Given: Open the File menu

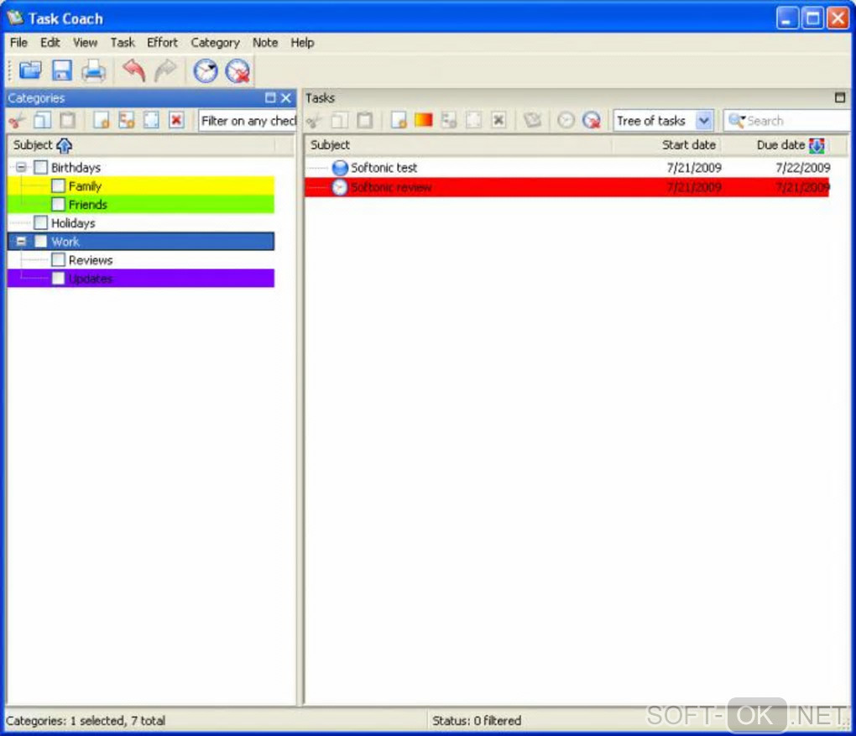Looking at the screenshot, I should (18, 43).
